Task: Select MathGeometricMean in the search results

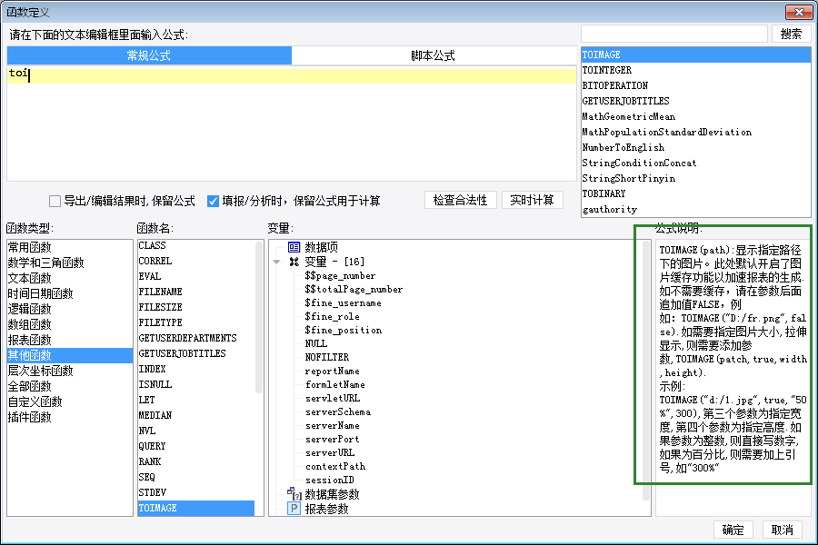Action: (x=696, y=116)
